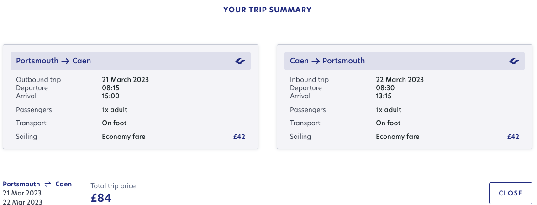Select the Portsmouth → Caen card header
The height and width of the screenshot is (205, 537).
[131, 61]
